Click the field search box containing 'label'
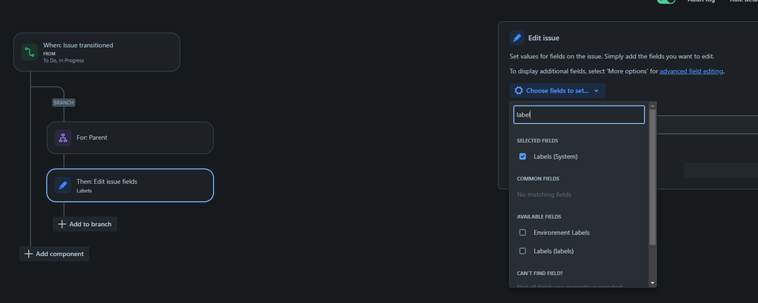The width and height of the screenshot is (758, 303). (579, 115)
